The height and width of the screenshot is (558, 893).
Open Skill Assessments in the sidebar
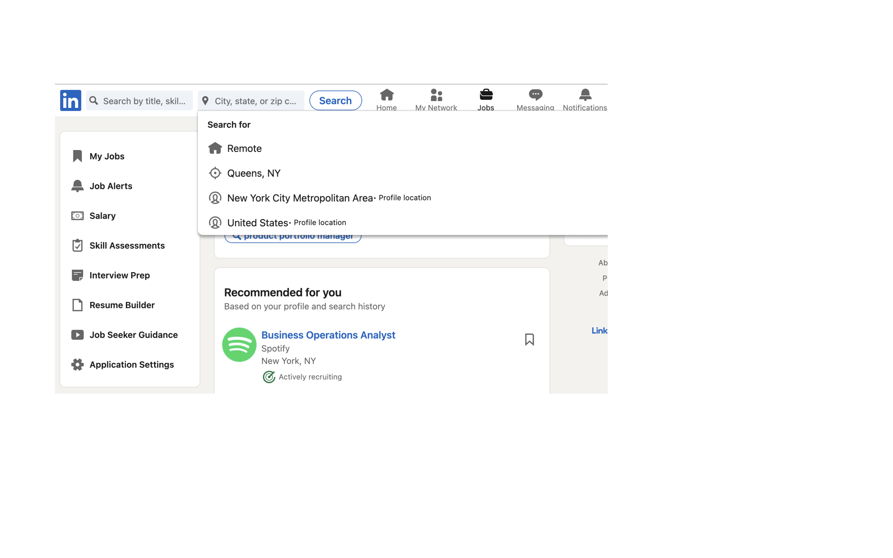click(127, 245)
